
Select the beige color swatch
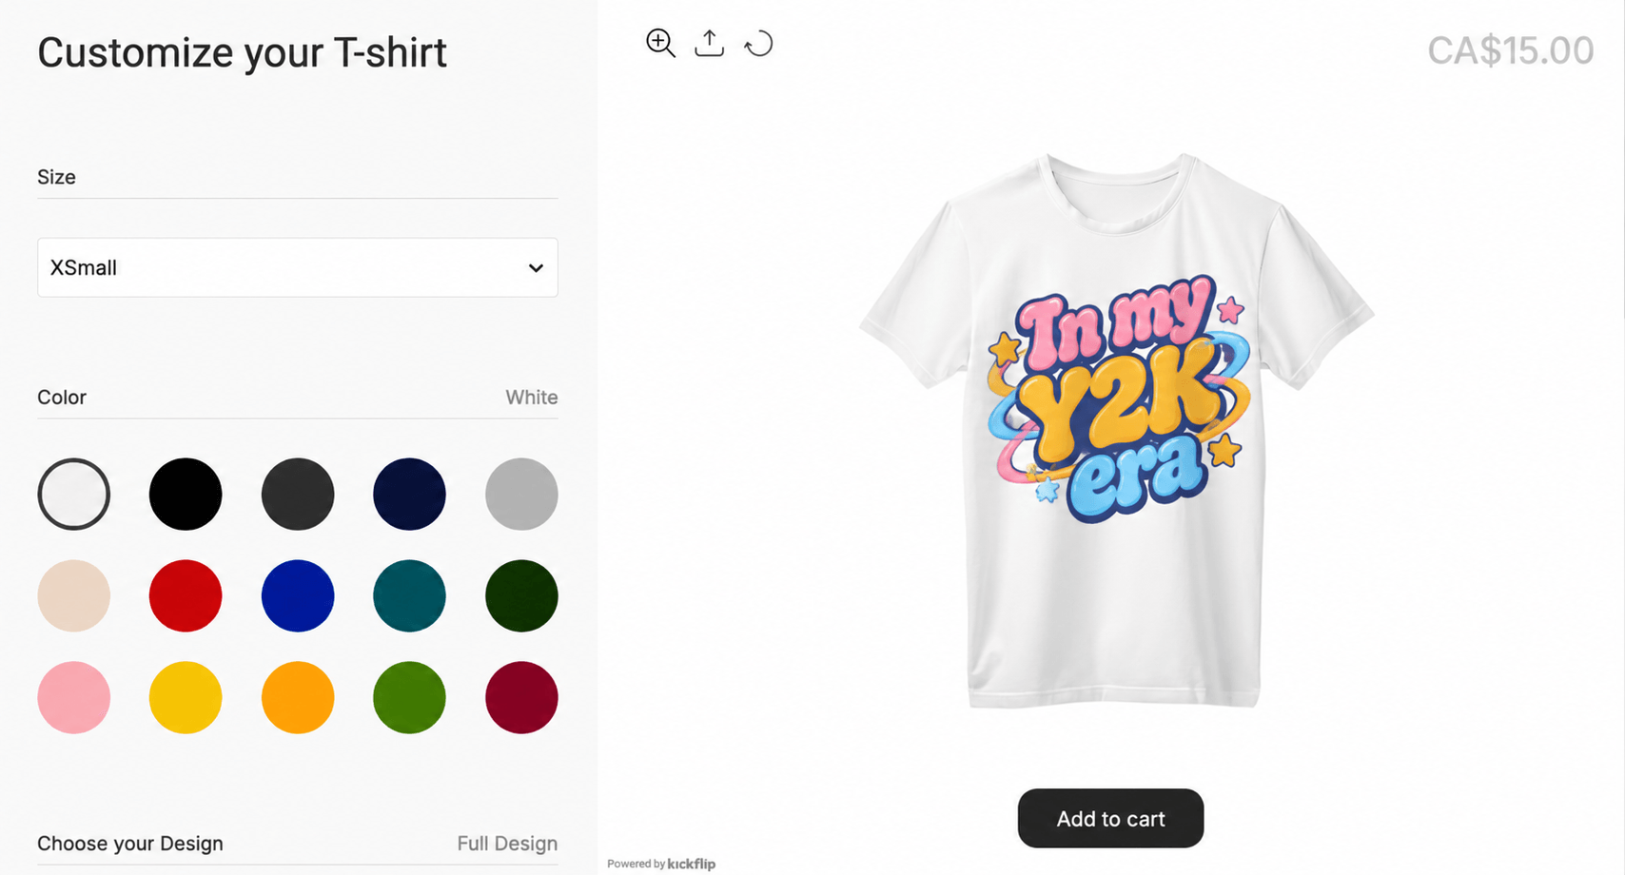[x=74, y=596]
